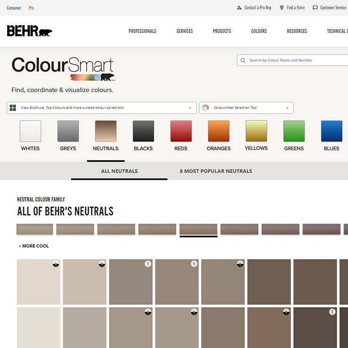Select the first neutral shade strip
Screen dimensions: 348x348
35,229
